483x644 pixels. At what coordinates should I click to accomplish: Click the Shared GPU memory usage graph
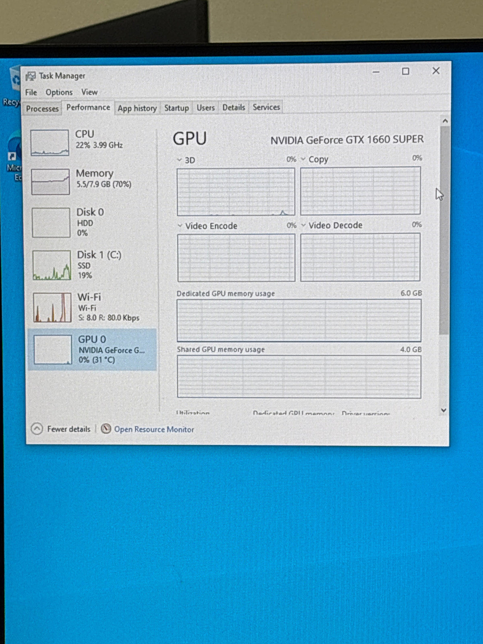tap(299, 376)
